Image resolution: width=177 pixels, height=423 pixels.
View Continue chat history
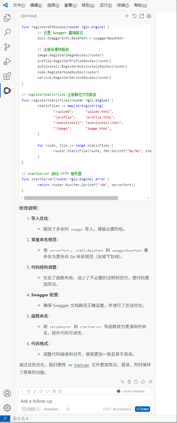134,16
